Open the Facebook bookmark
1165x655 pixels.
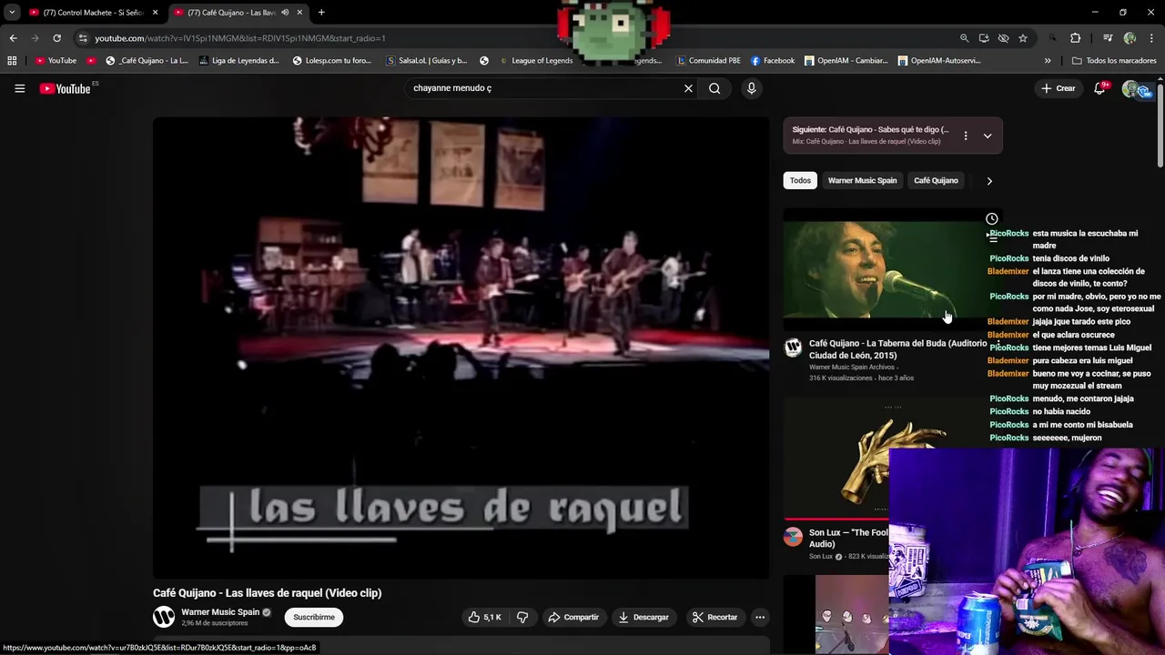773,61
